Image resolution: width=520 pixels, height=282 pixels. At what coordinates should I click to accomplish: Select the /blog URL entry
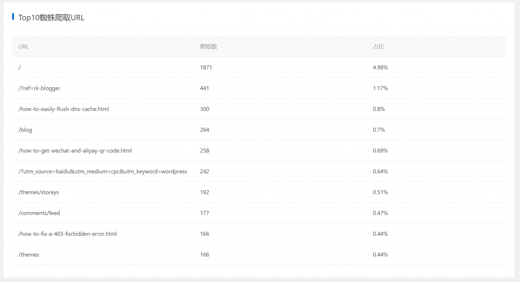pos(25,130)
